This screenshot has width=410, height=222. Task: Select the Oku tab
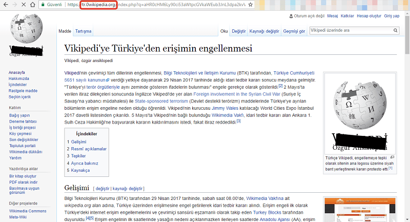(224, 31)
